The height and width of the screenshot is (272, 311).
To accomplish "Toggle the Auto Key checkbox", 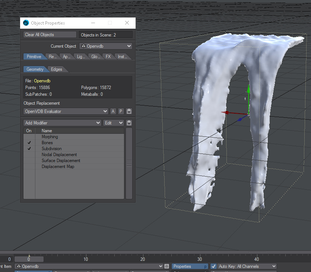I will 213,266.
